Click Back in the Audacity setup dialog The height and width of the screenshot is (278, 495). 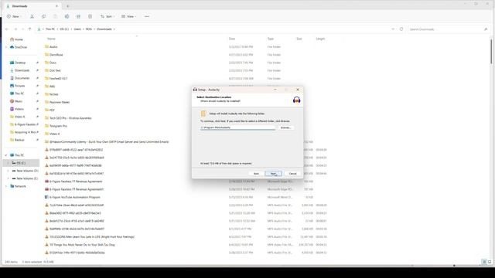click(x=256, y=174)
